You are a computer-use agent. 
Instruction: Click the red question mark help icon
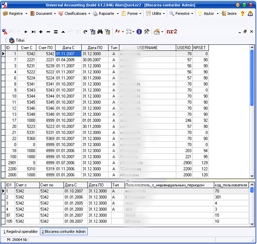click(x=242, y=14)
